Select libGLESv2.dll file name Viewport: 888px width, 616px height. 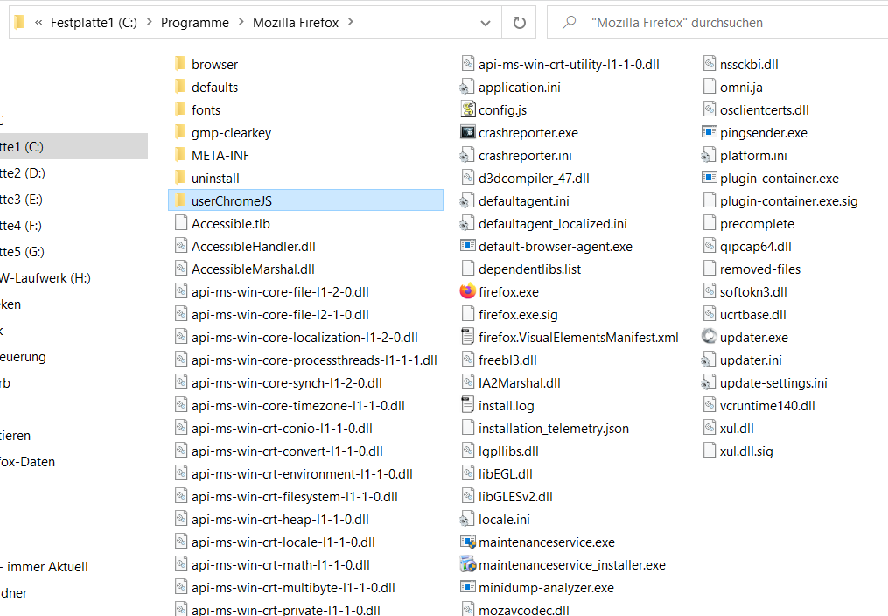click(515, 496)
